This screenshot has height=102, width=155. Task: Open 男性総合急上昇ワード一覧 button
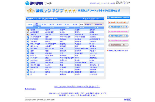[118, 27]
